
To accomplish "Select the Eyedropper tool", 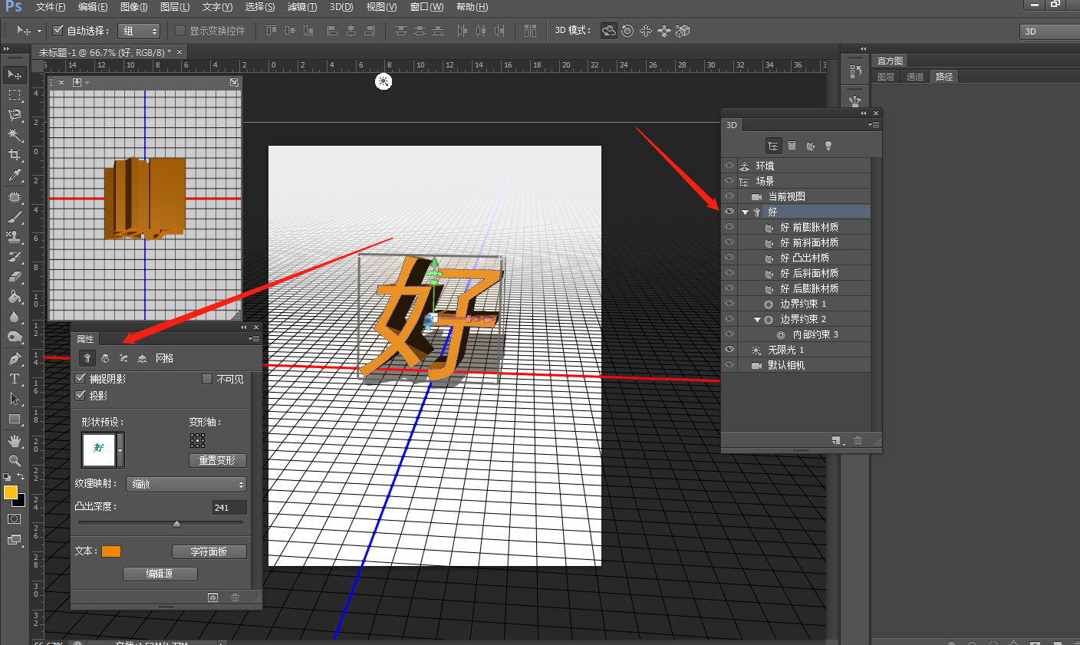I will coord(14,176).
